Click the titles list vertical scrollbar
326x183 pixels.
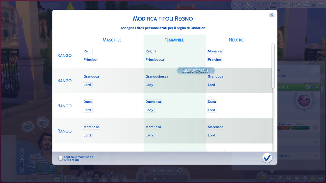[x=273, y=66]
